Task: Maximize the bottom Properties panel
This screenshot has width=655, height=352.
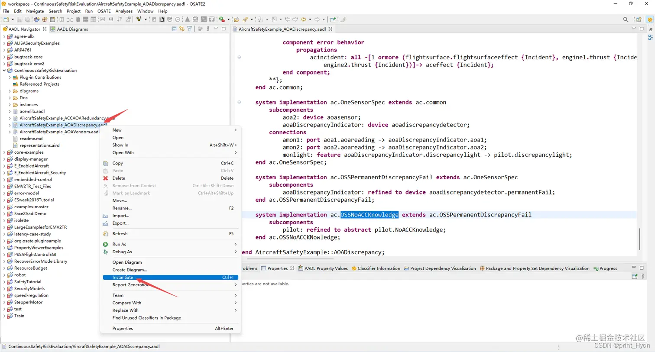Action: point(642,268)
